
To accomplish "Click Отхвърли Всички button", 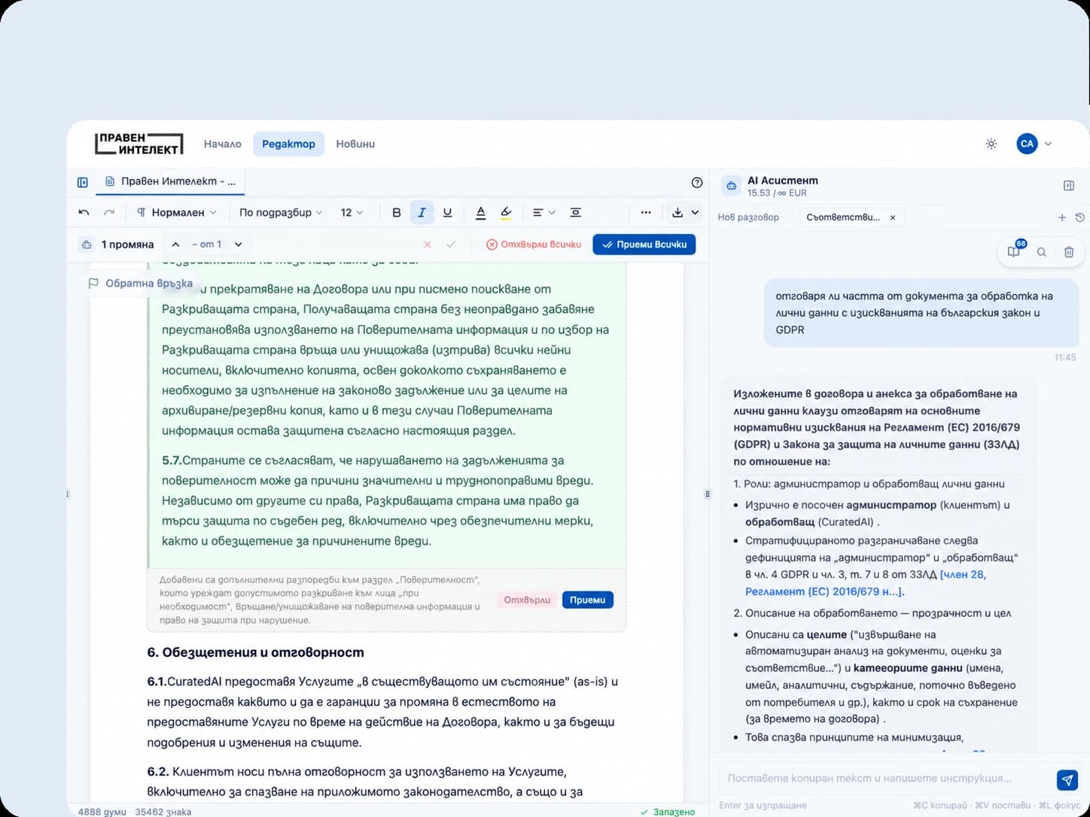I will (x=534, y=244).
